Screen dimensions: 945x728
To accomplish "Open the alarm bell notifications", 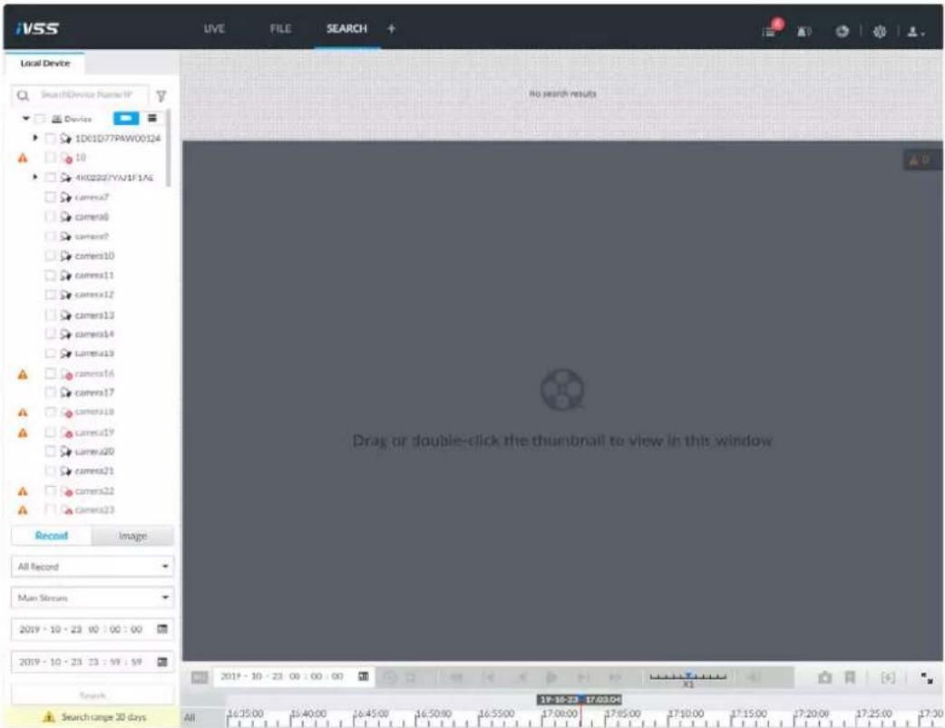I will click(804, 32).
